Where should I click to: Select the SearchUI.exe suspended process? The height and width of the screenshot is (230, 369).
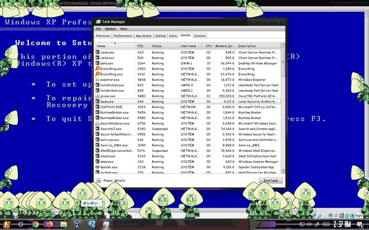[187, 129]
